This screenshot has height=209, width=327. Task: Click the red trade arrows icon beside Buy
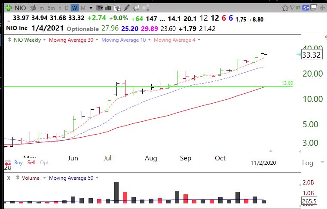coord(8,163)
